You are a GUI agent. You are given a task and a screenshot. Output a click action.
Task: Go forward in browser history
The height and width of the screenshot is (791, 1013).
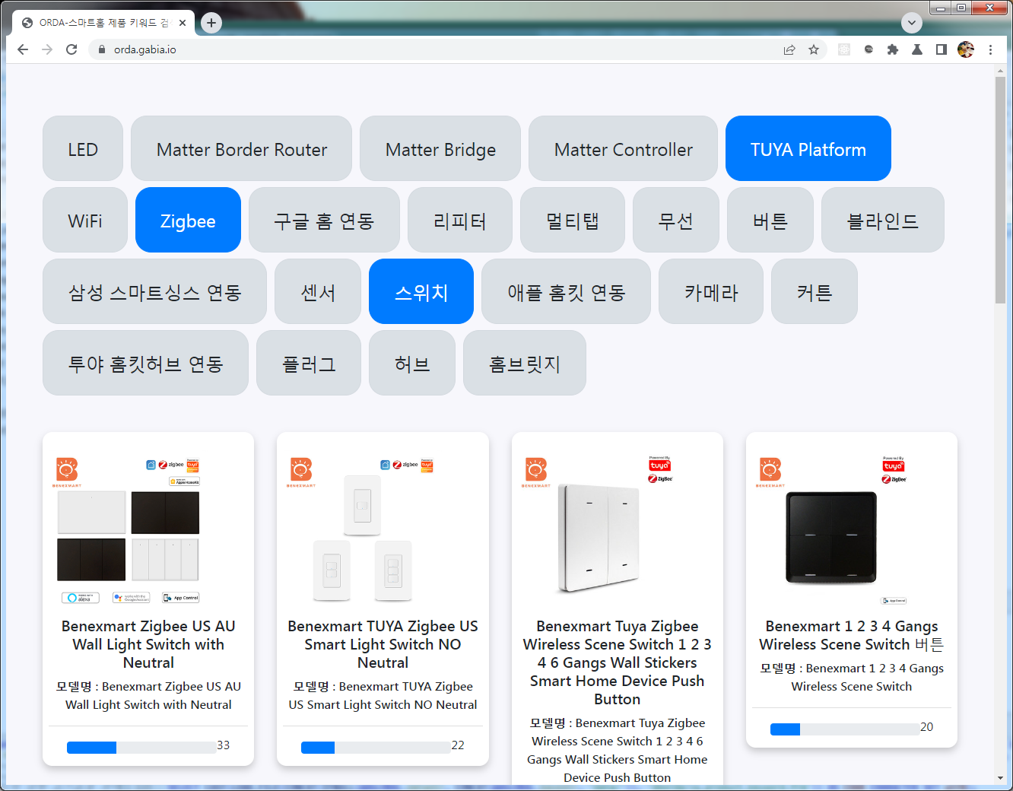47,49
